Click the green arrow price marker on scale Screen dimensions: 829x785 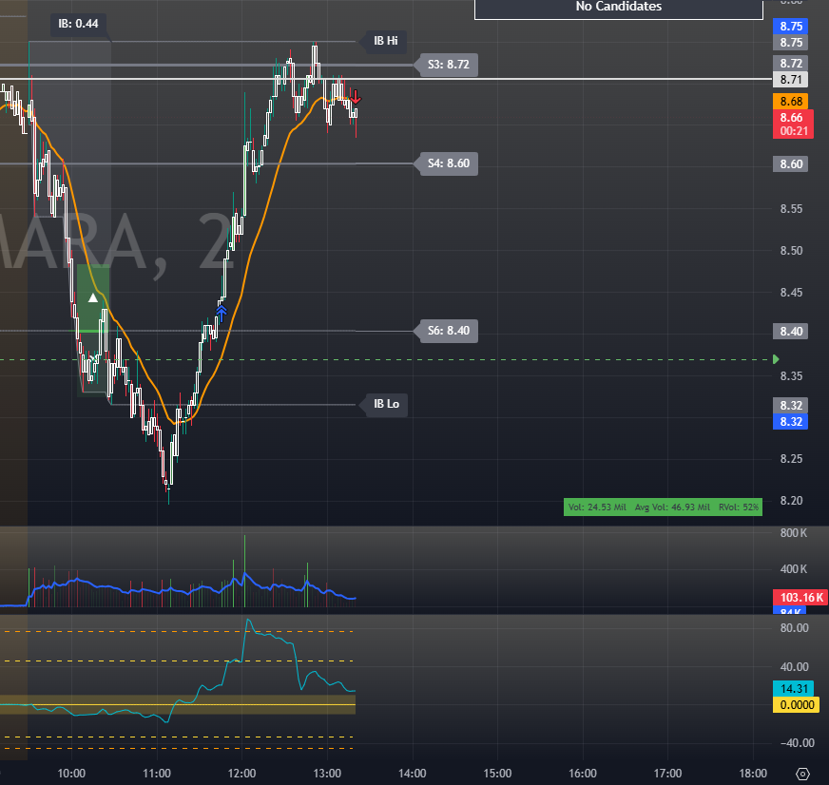(776, 359)
